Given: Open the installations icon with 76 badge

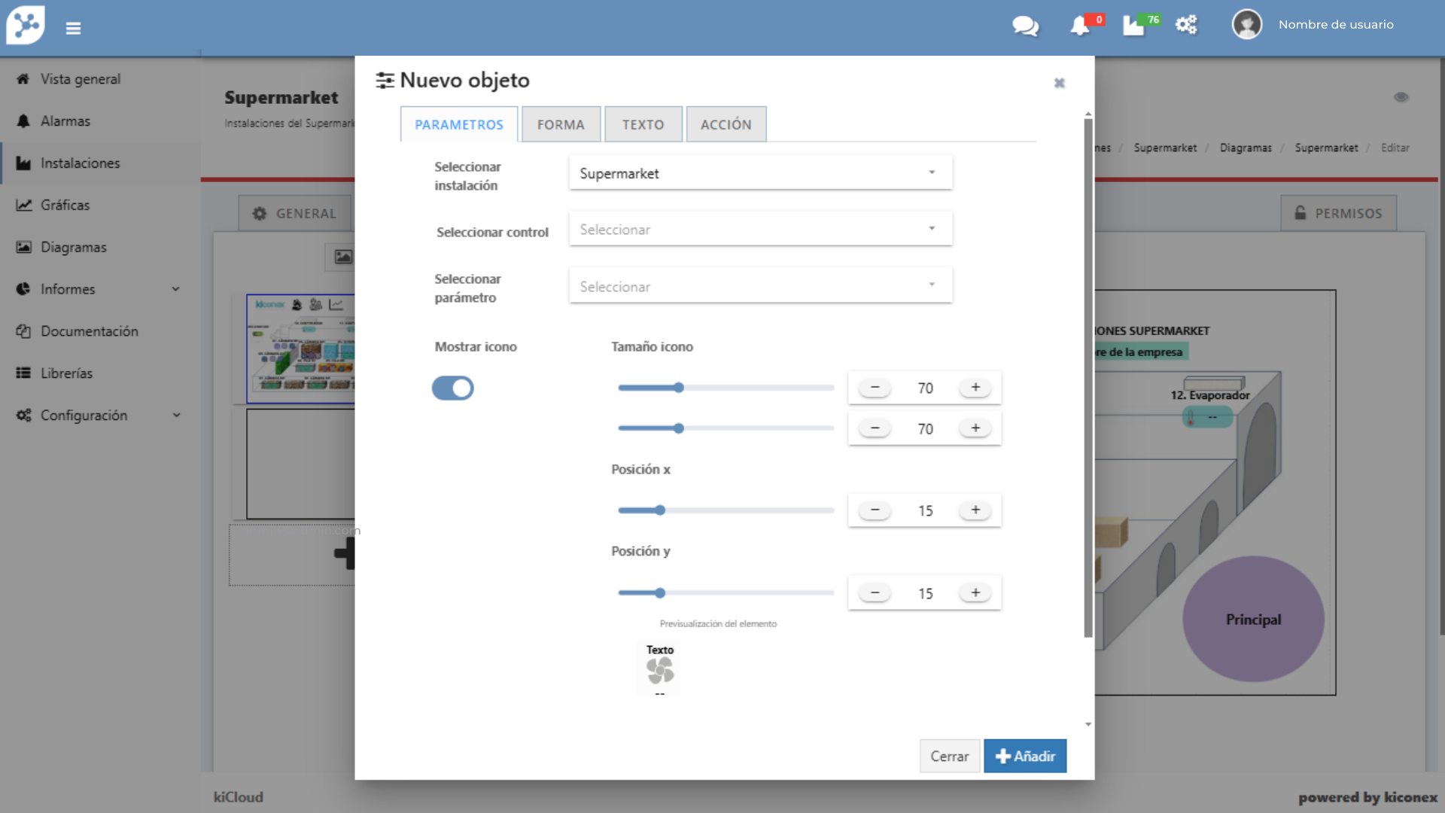Looking at the screenshot, I should (x=1133, y=26).
